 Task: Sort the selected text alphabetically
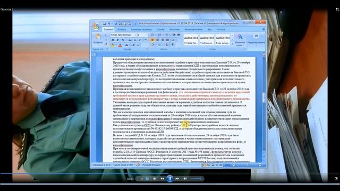pyautogui.click(x=167, y=45)
